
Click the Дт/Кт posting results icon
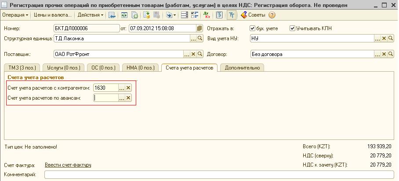pyautogui.click(x=207, y=15)
